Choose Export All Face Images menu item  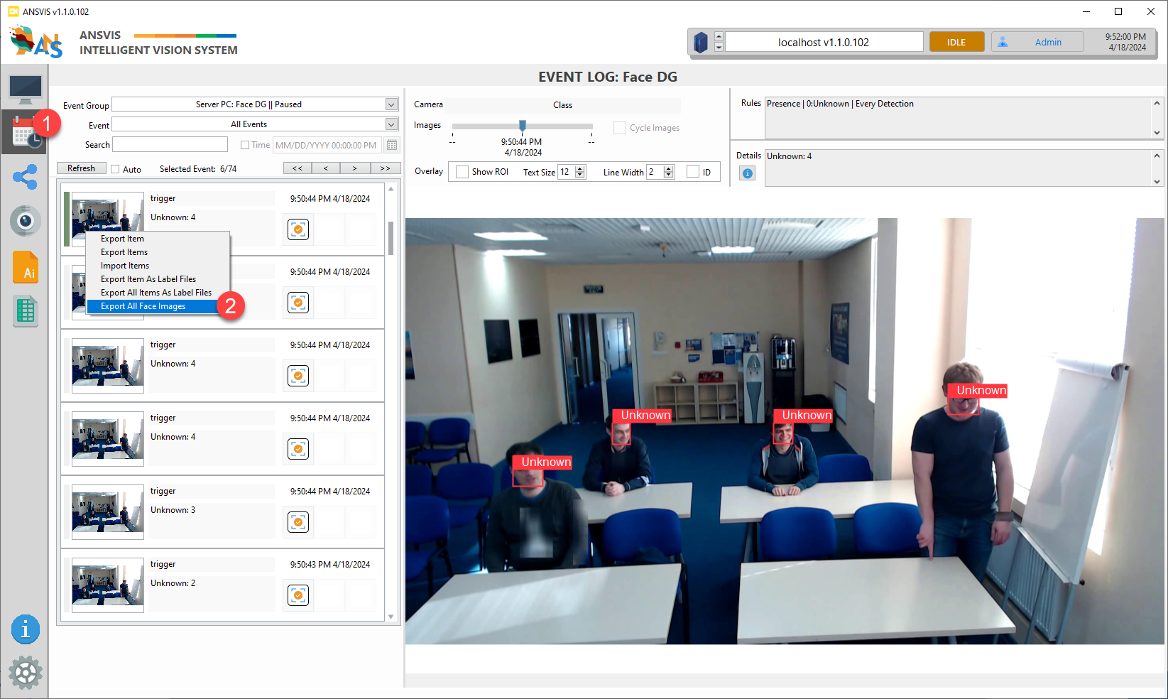(143, 306)
